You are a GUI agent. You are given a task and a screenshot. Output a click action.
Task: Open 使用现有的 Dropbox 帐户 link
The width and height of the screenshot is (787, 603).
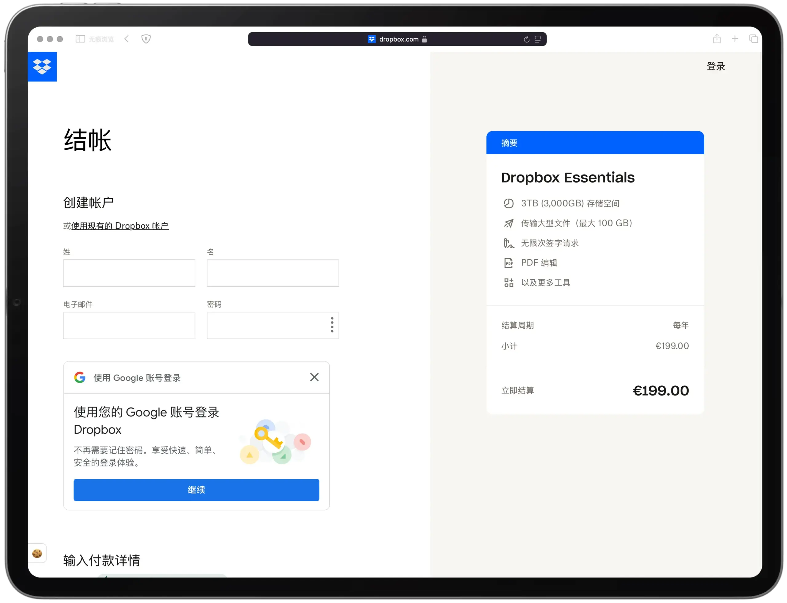[120, 226]
